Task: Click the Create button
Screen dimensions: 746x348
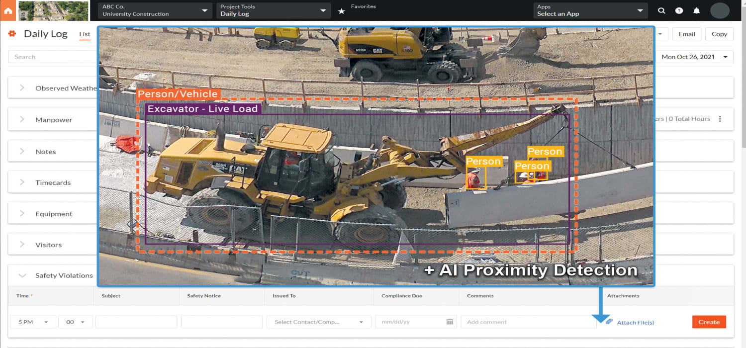Action: click(x=709, y=322)
